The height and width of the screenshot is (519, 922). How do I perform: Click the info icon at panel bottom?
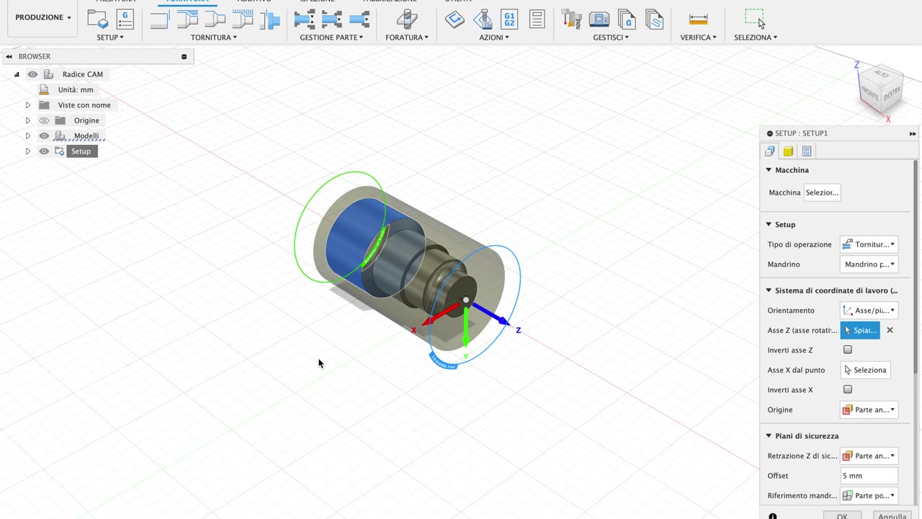772,516
